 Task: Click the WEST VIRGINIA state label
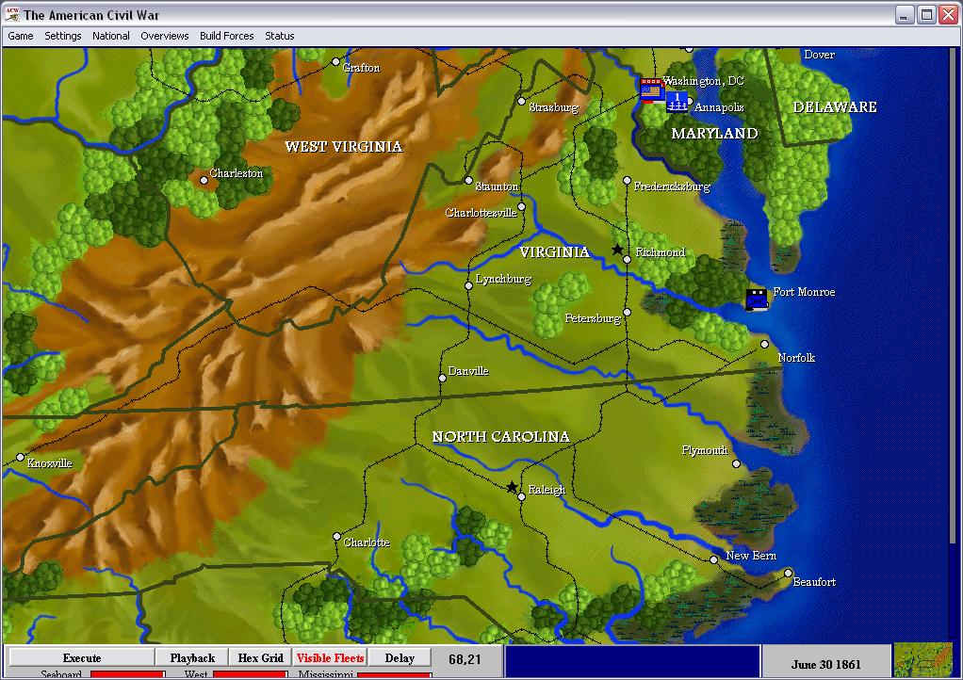[x=343, y=146]
